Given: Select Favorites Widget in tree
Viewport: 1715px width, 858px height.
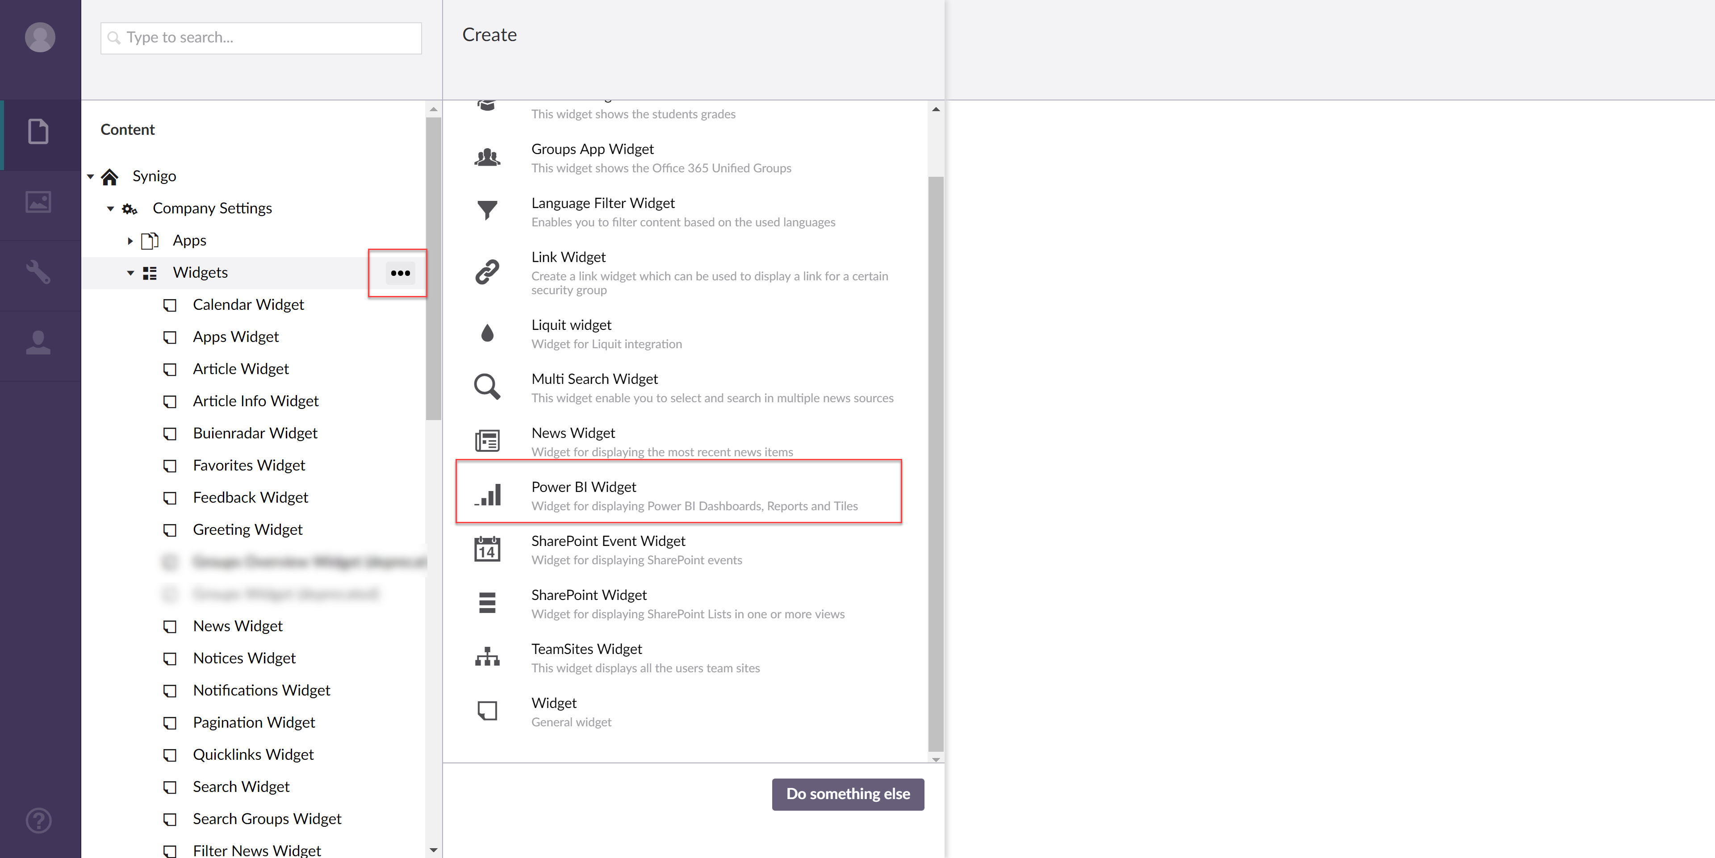Looking at the screenshot, I should [x=249, y=465].
